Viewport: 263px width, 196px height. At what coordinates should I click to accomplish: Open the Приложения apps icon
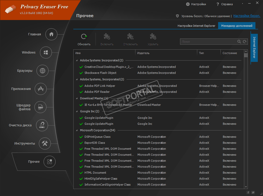[41, 89]
